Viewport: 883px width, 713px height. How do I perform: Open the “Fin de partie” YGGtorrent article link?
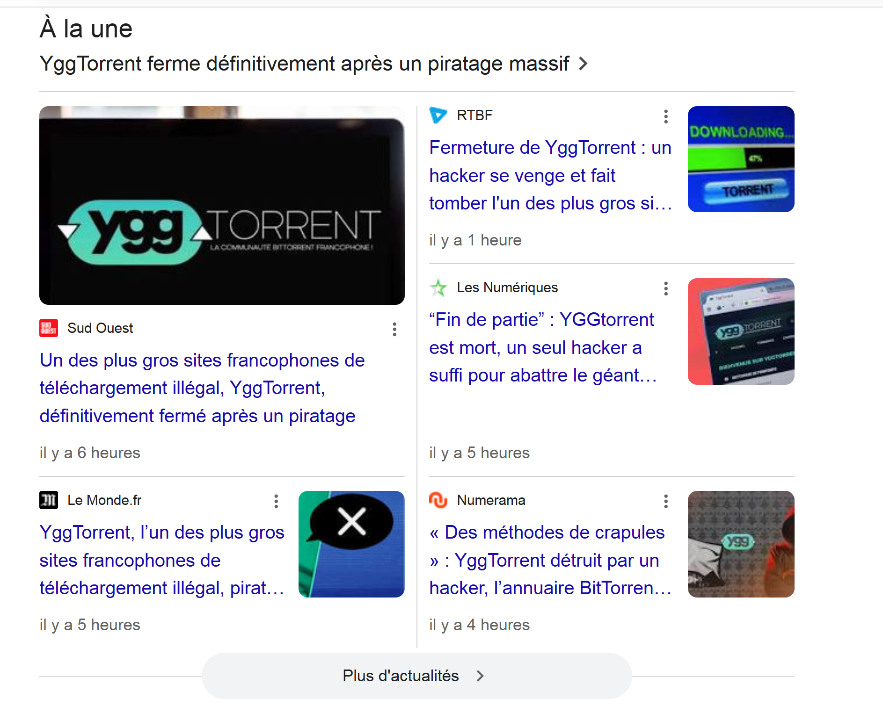[x=543, y=347]
